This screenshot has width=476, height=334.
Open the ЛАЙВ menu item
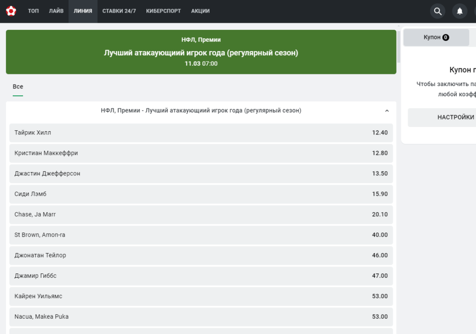click(x=56, y=11)
